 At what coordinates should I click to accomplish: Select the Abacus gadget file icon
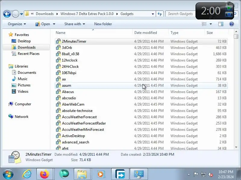[58, 92]
